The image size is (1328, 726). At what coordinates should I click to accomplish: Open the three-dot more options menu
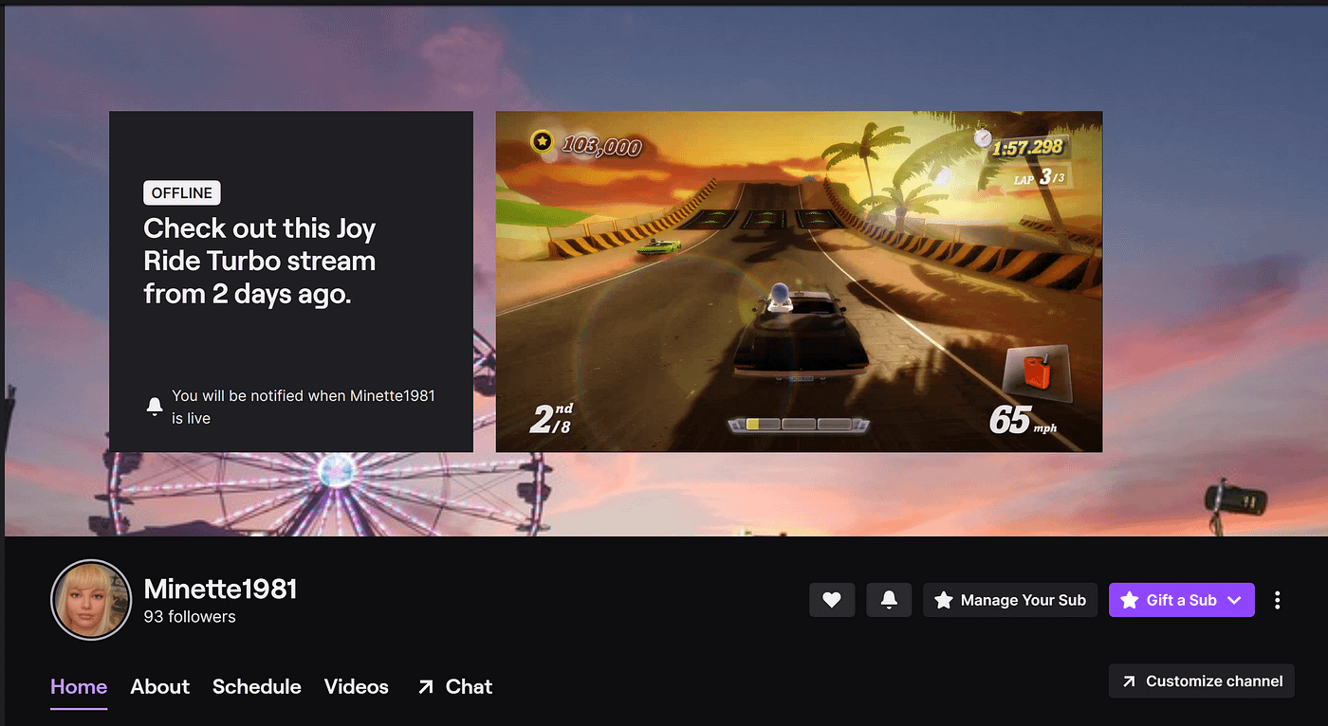pyautogui.click(x=1278, y=600)
